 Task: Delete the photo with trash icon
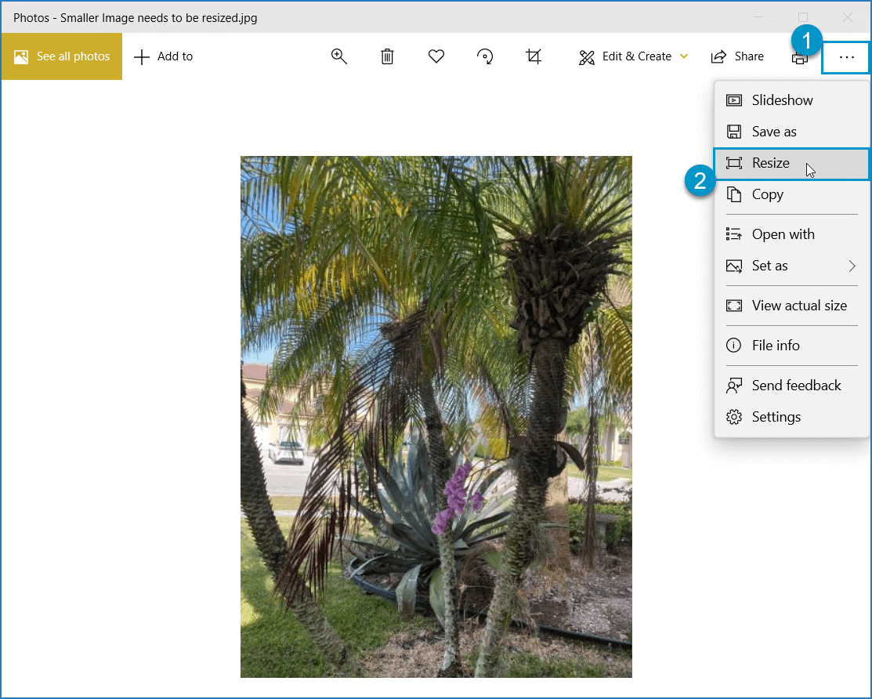coord(387,56)
